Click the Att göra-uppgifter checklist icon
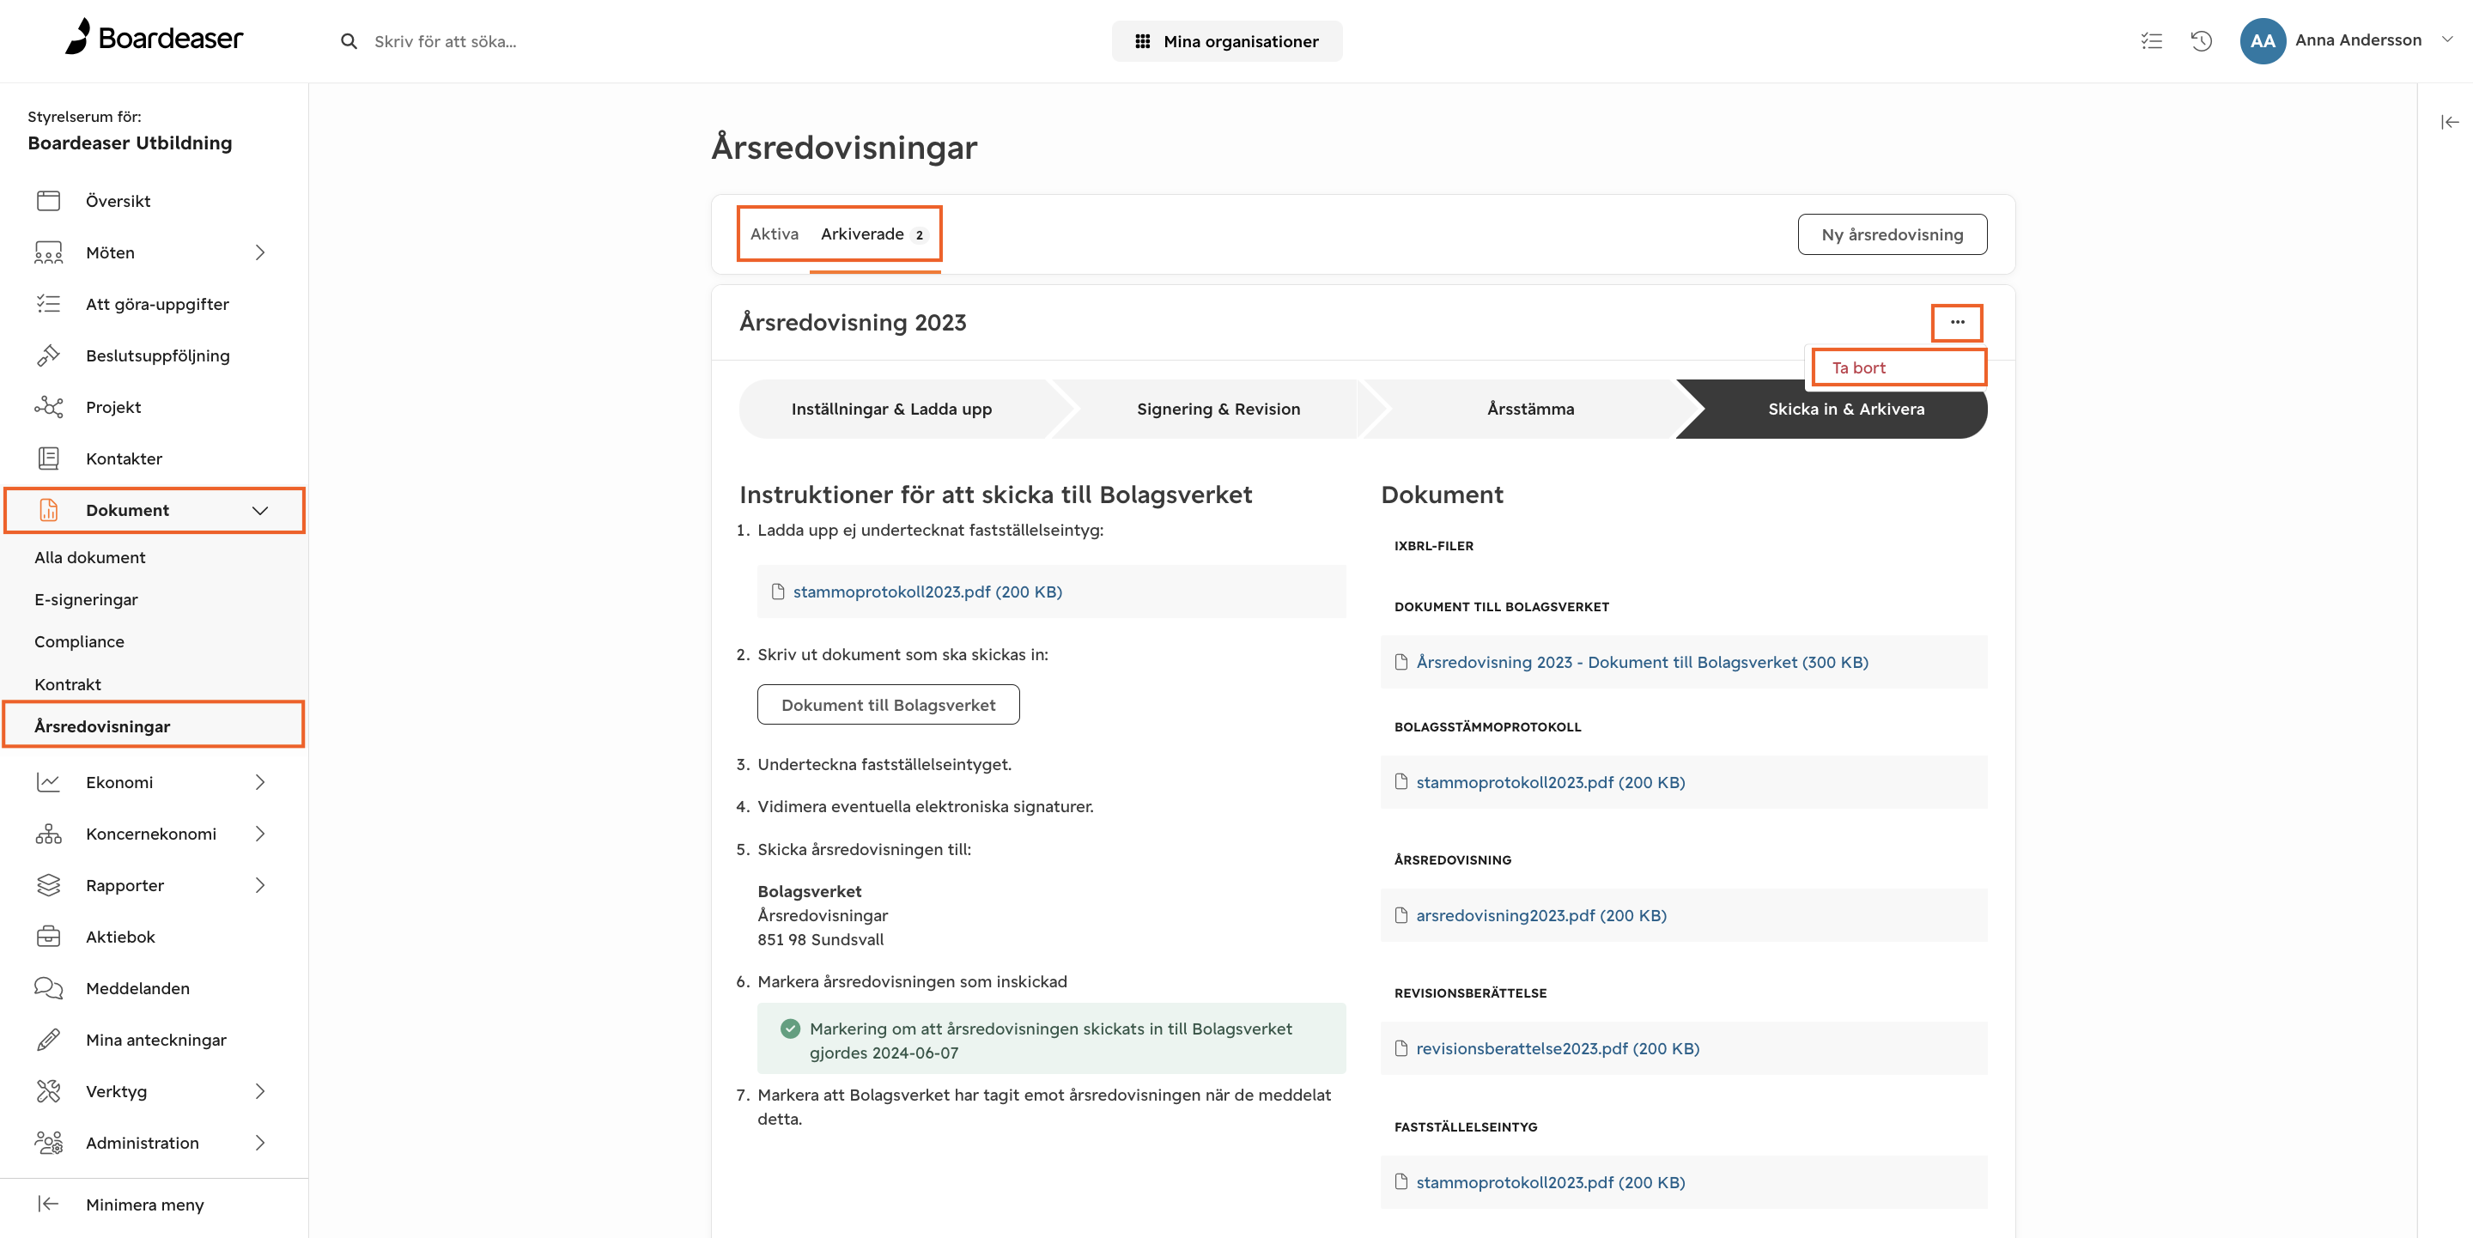The image size is (2473, 1238). click(x=48, y=304)
